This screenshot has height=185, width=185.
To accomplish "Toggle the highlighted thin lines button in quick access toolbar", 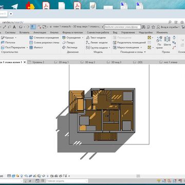I will tap(33, 27).
